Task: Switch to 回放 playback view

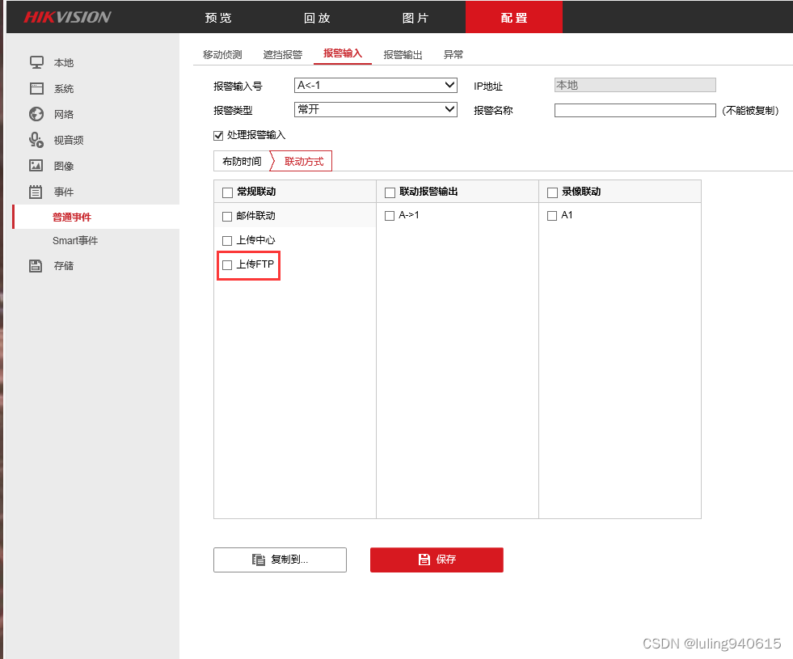Action: [317, 17]
